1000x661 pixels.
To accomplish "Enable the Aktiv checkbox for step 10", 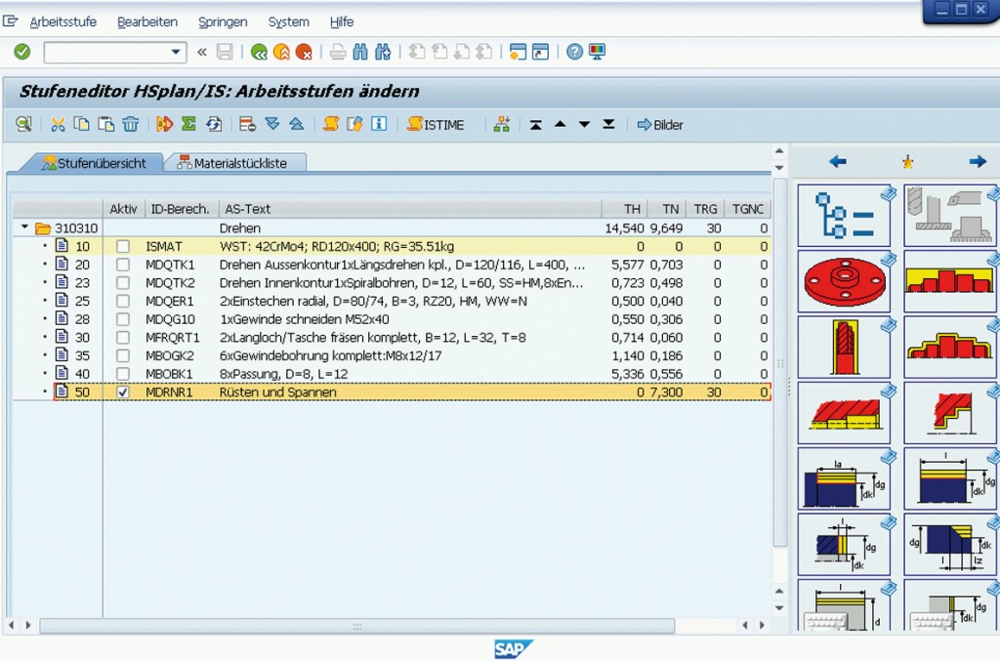I will tap(123, 246).
